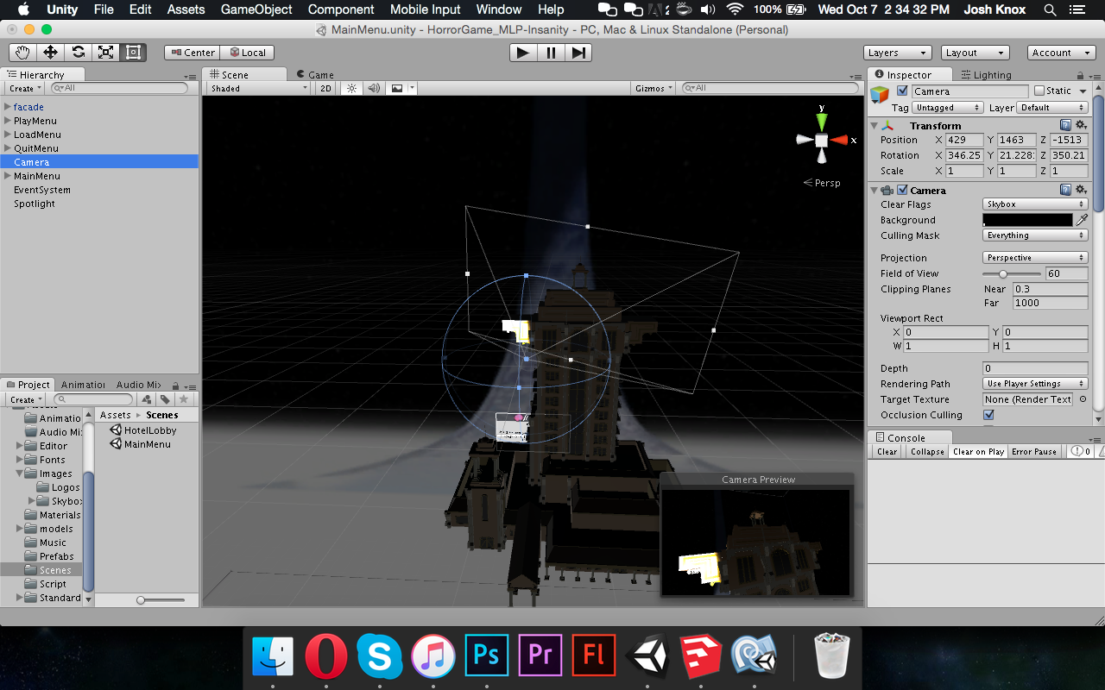Toggle Error Pause in Console

(x=1034, y=452)
